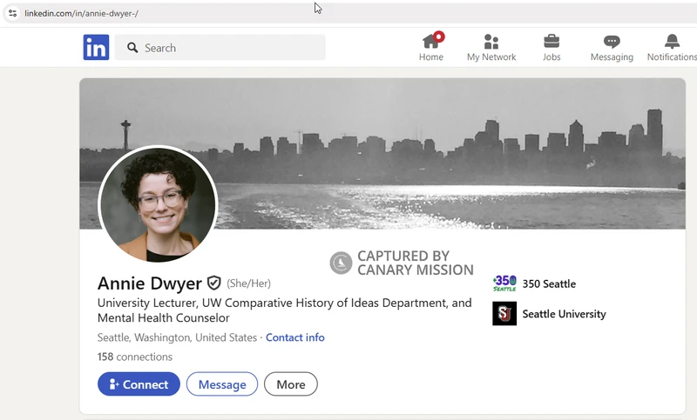This screenshot has width=697, height=420.
Task: Click the search magnifier icon
Action: click(x=132, y=48)
